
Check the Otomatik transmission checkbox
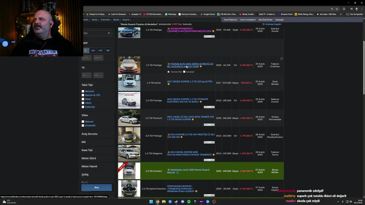tap(83, 126)
